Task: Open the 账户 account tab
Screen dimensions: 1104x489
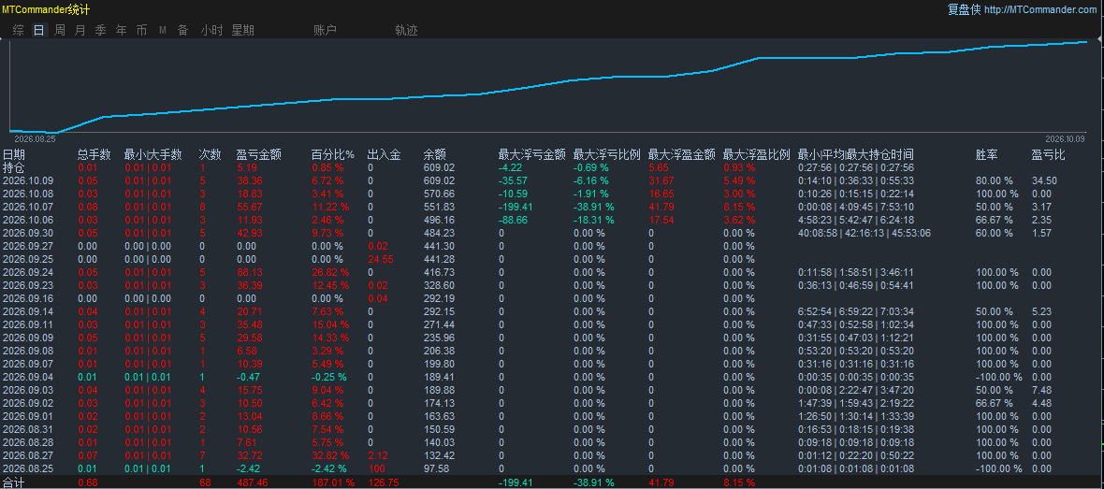Action: [x=325, y=30]
